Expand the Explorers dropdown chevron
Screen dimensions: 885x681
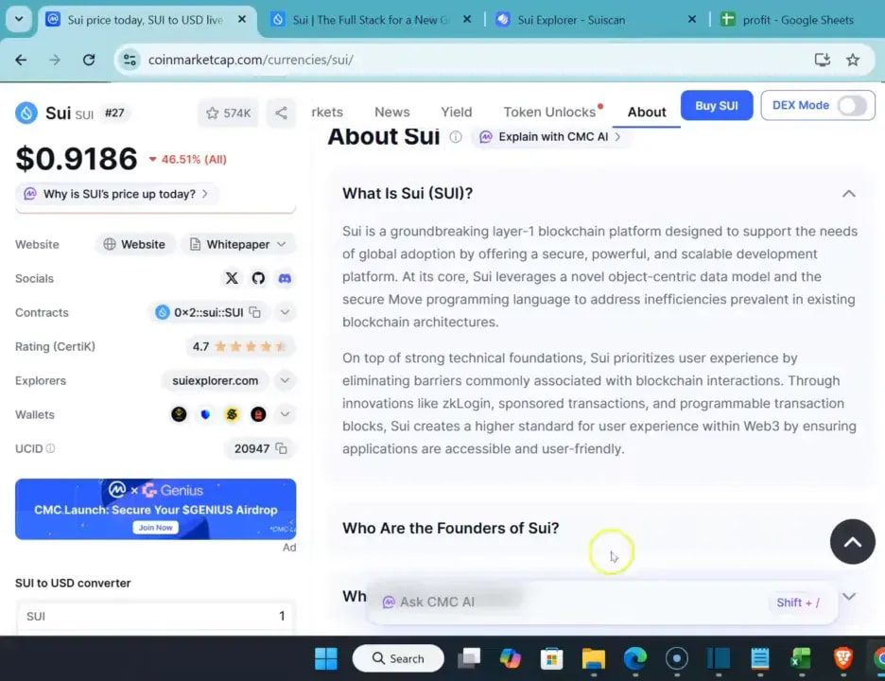click(285, 380)
